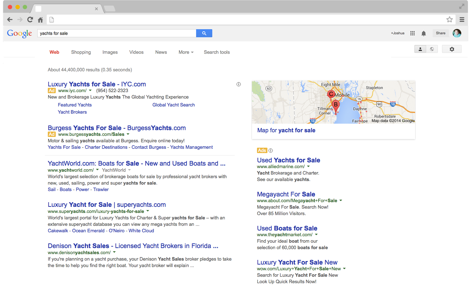Viewport: 473px width, 290px height.
Task: Click info icon next to Ads label
Action: tap(271, 151)
